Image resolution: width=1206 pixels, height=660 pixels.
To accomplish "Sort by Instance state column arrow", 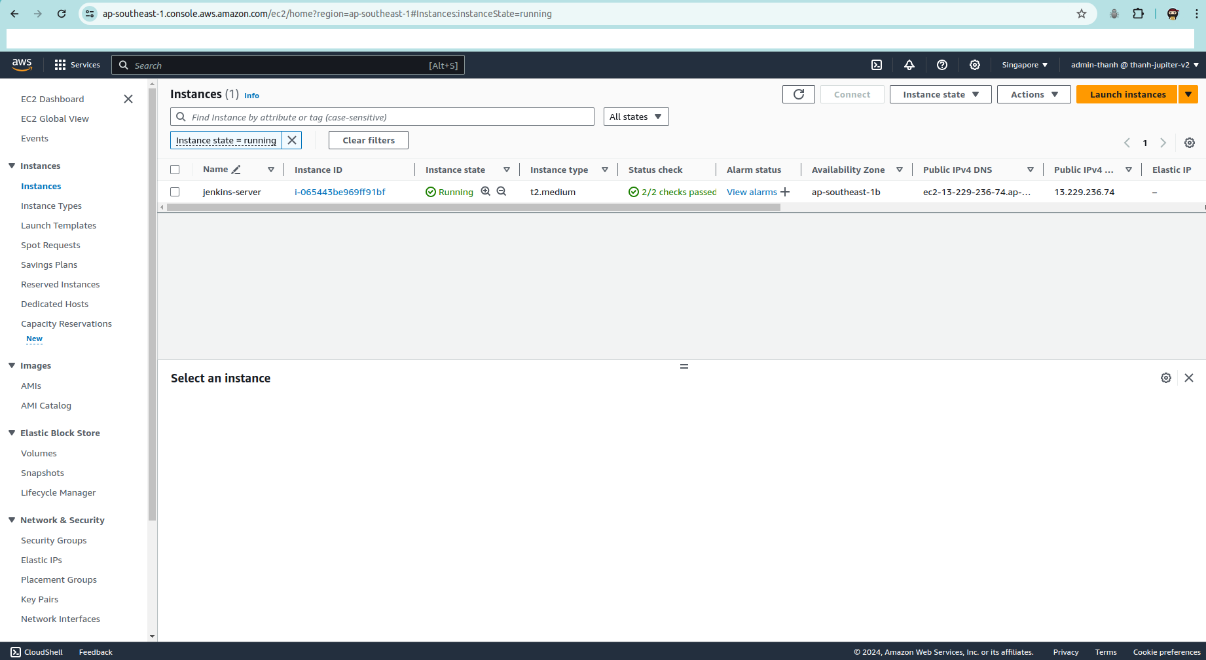I will (507, 170).
